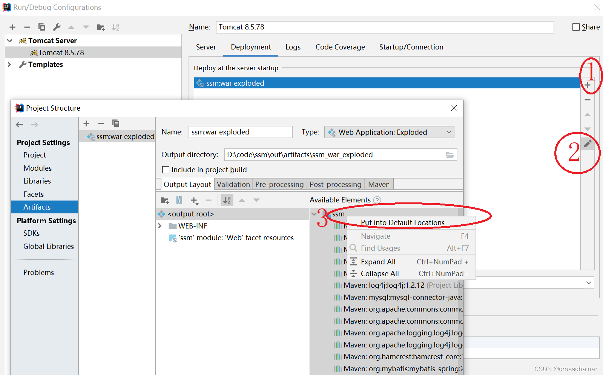Image resolution: width=603 pixels, height=375 pixels.
Task: Add deployment artifact with plus icon
Action: coord(588,85)
